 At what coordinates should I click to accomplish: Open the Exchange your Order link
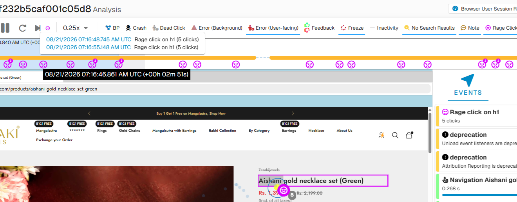pos(54,140)
